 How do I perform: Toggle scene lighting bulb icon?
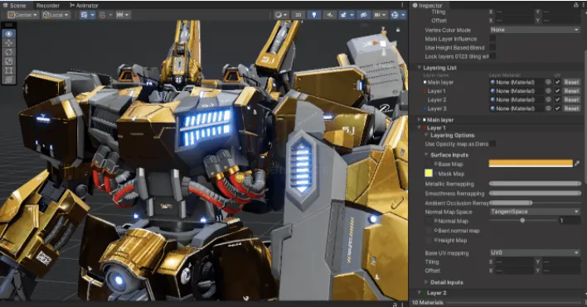tap(313, 15)
